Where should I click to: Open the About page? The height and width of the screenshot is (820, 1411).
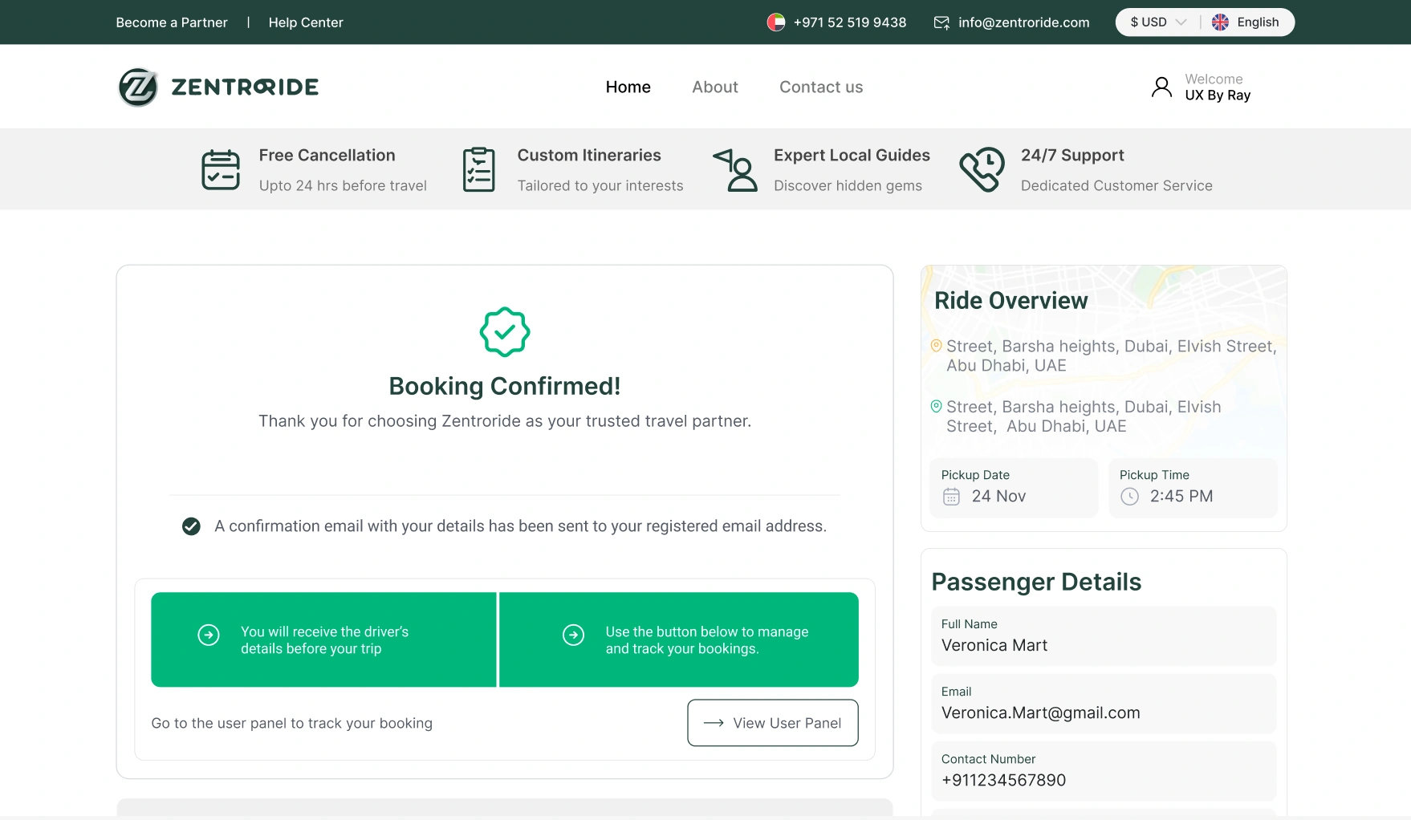point(715,87)
